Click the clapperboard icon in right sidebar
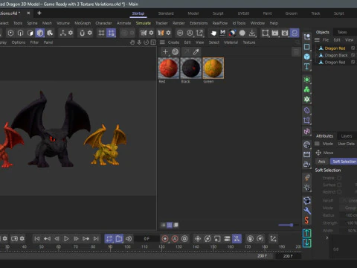The image size is (357, 268). (x=307, y=154)
